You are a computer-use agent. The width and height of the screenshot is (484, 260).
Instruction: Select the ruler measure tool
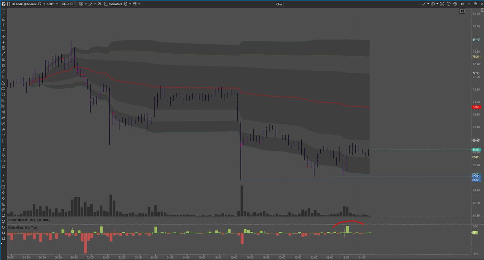tap(3, 71)
